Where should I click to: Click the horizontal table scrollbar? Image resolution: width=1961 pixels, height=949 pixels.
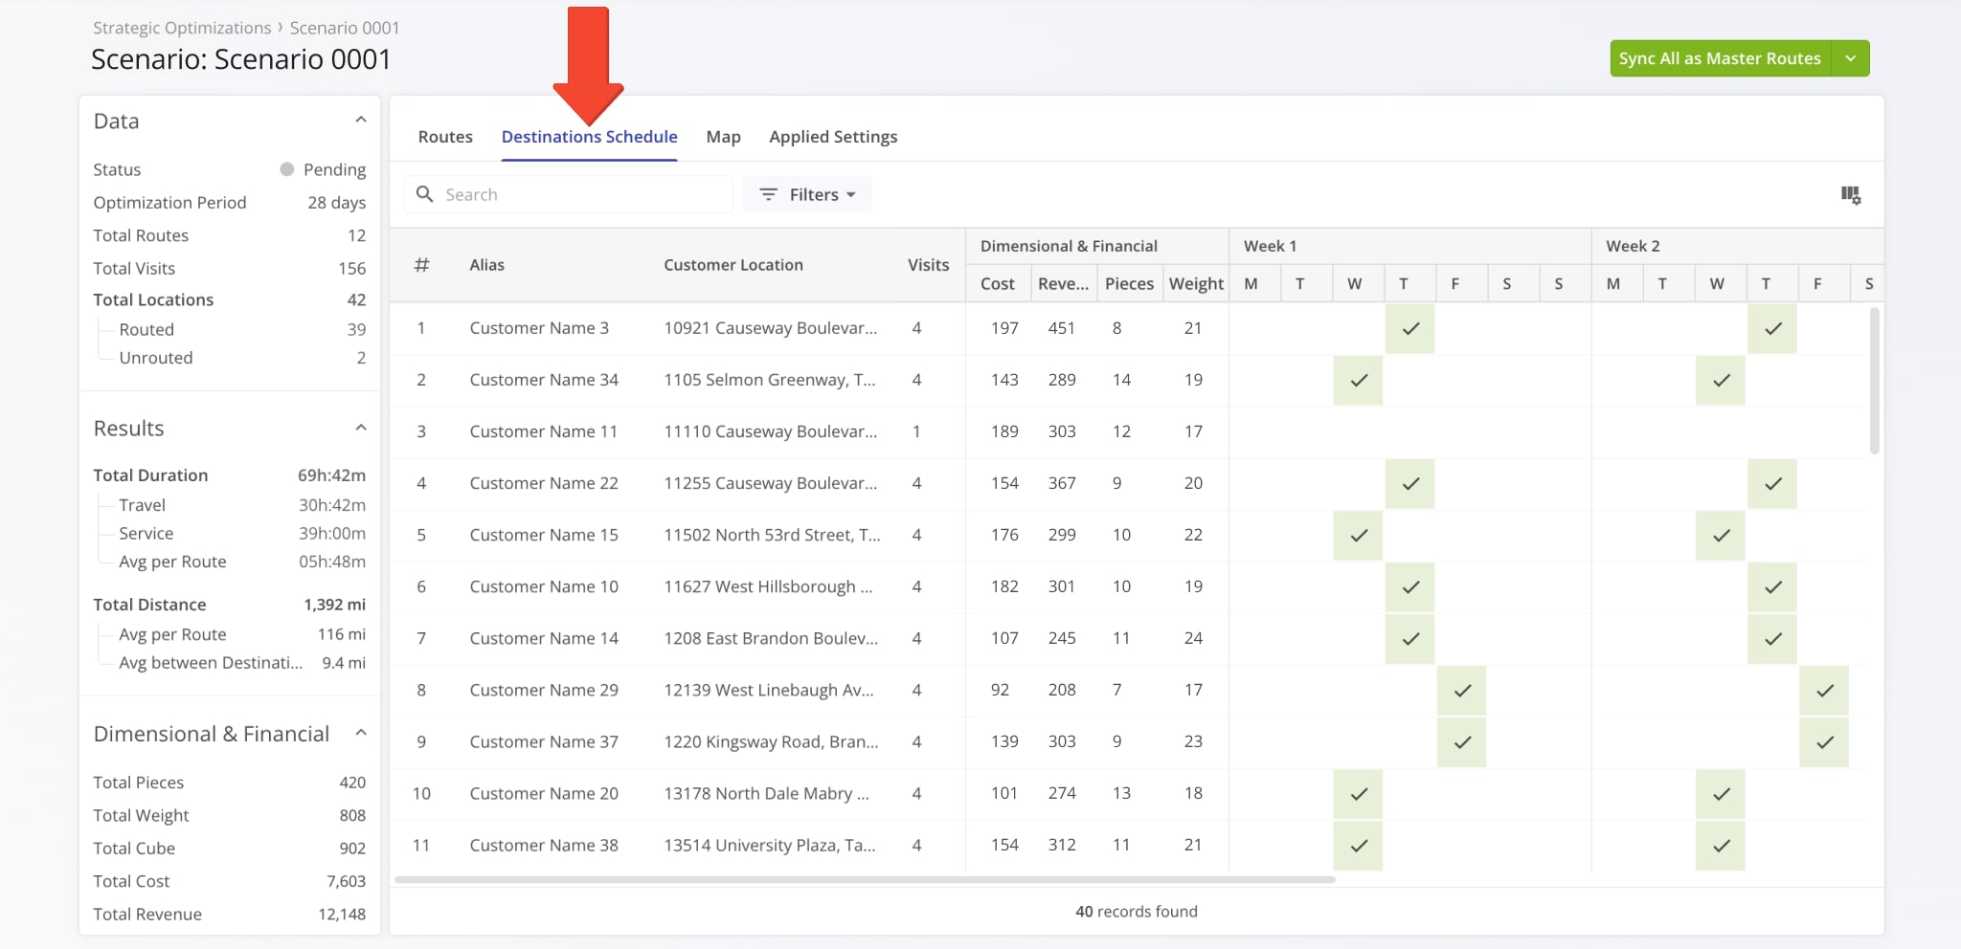coord(864,879)
